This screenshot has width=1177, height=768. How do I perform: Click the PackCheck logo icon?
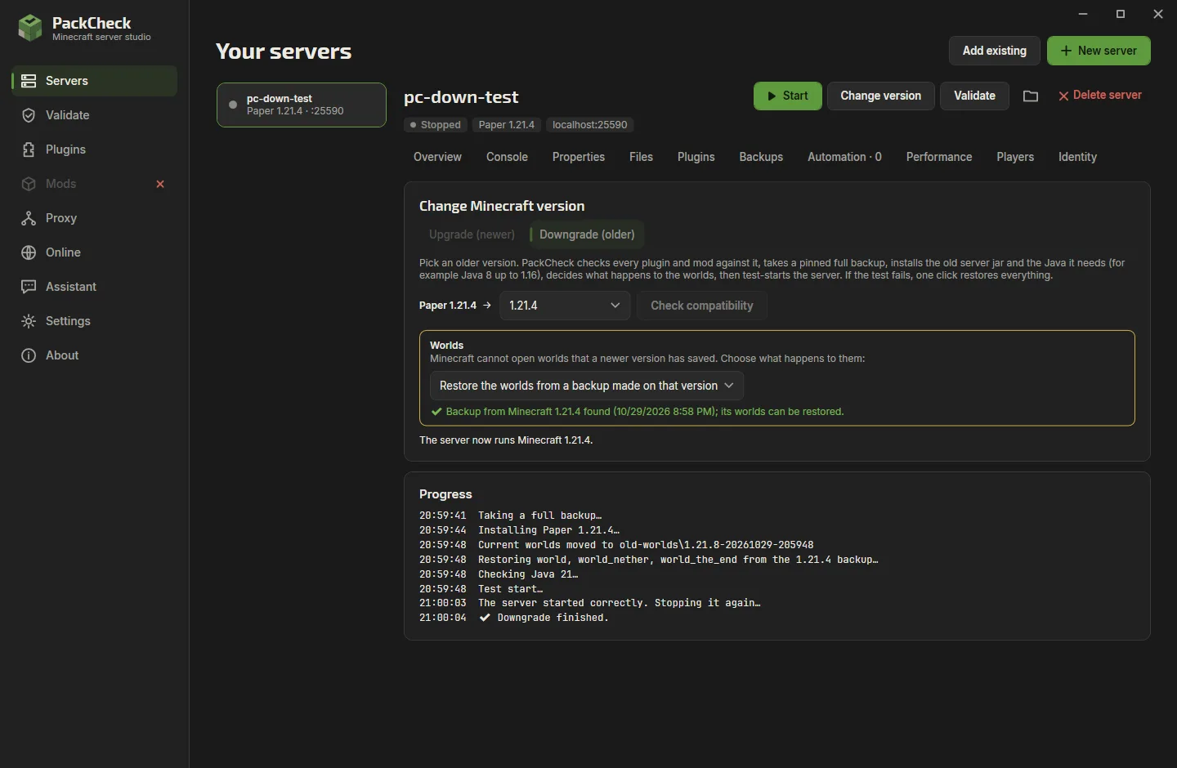pyautogui.click(x=30, y=28)
